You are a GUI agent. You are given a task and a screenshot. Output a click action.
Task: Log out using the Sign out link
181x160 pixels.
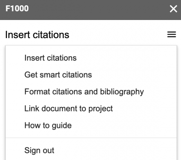[91, 150]
